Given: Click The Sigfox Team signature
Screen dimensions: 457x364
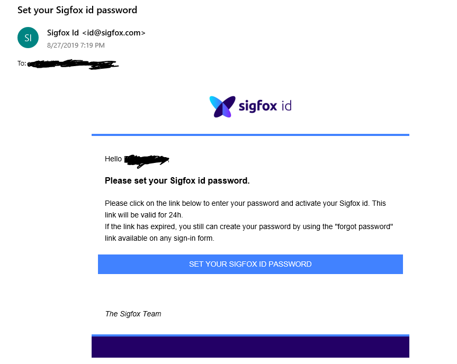Looking at the screenshot, I should coord(133,314).
